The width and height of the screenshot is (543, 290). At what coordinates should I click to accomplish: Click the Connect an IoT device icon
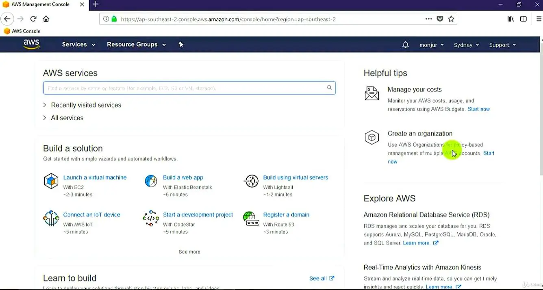tap(51, 218)
